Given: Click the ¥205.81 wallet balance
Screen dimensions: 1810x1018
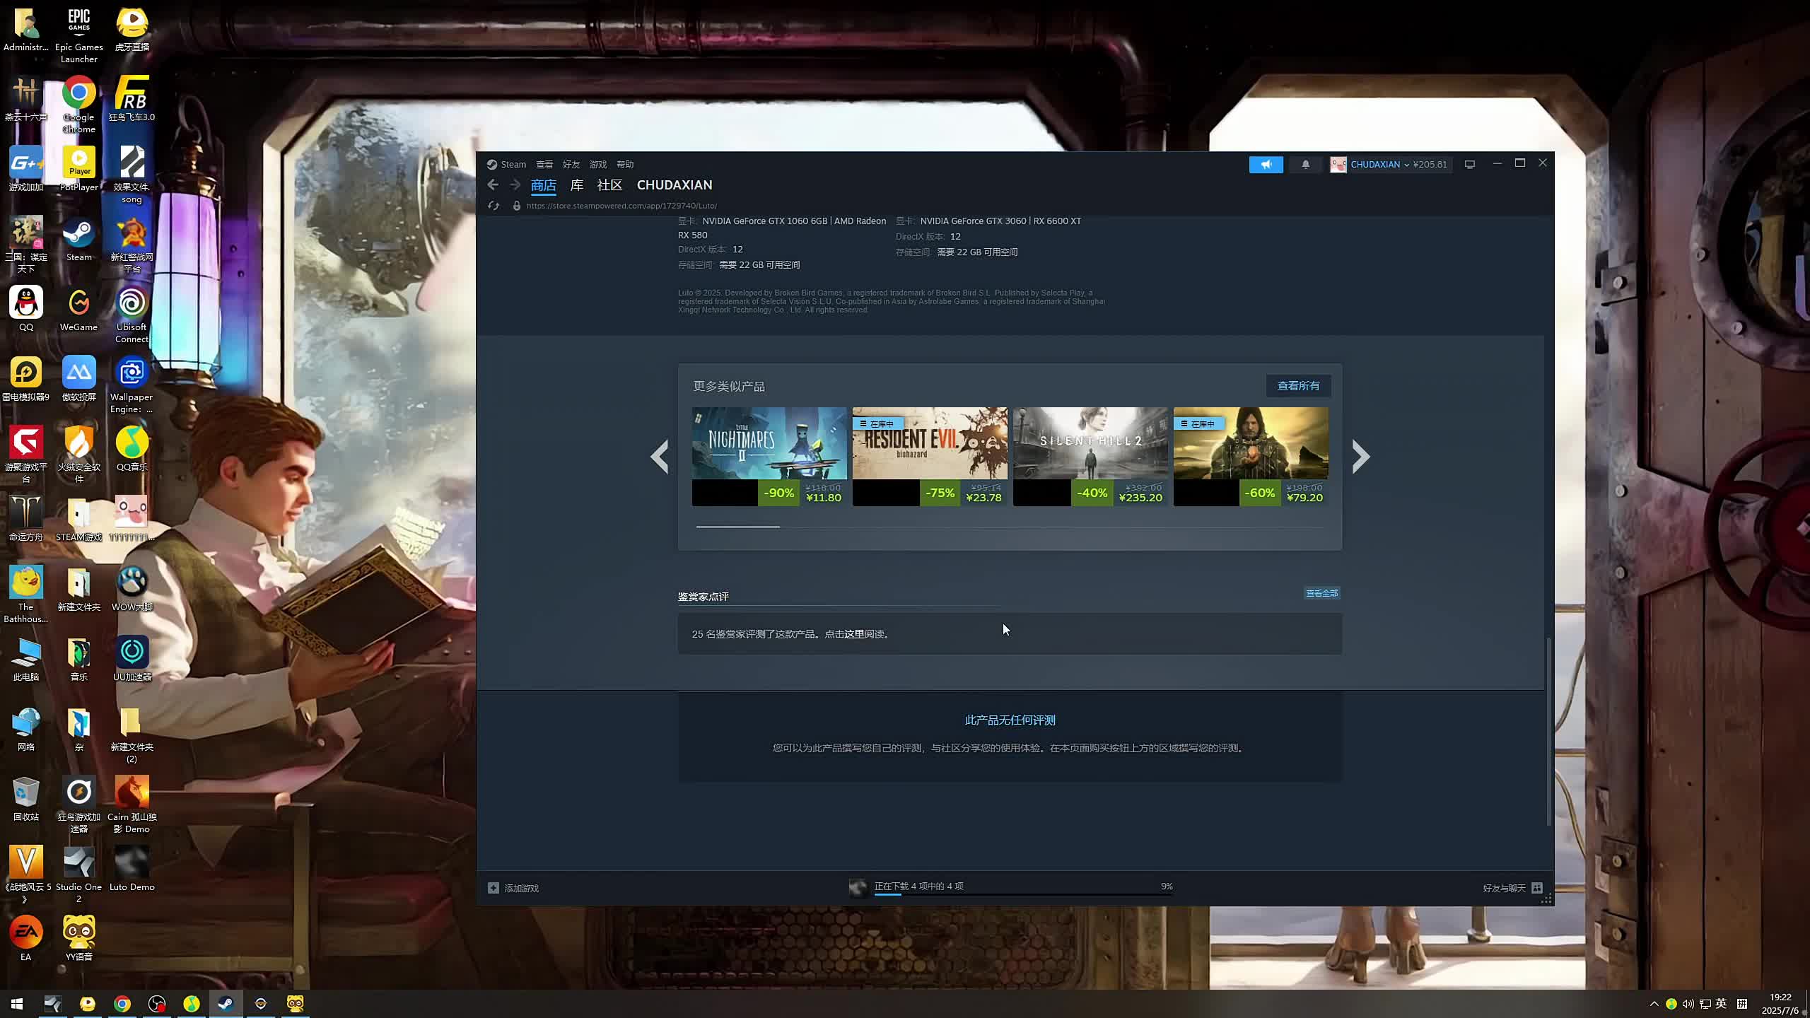Looking at the screenshot, I should coord(1430,165).
